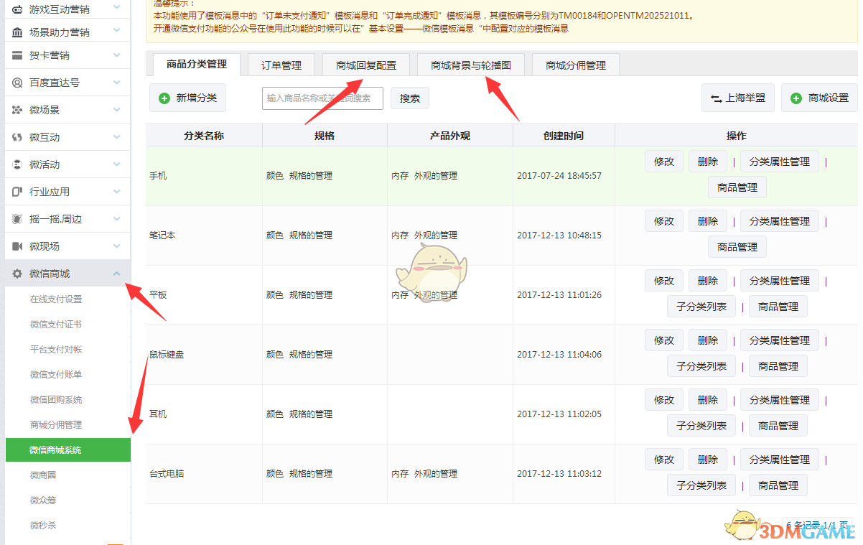Open the 商城背景与轮播图 tab
Screen dimensions: 863x545
click(470, 64)
